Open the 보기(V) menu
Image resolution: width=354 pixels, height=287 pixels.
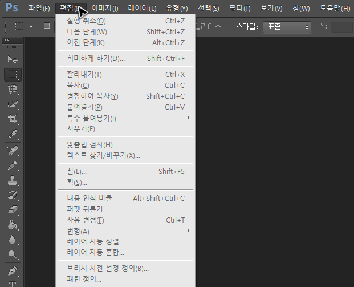point(271,9)
